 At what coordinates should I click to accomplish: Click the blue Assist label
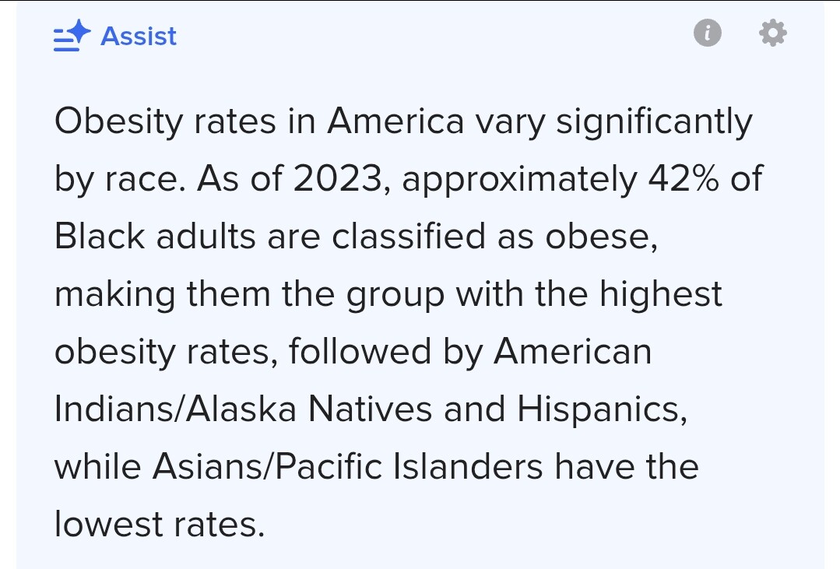pos(139,37)
